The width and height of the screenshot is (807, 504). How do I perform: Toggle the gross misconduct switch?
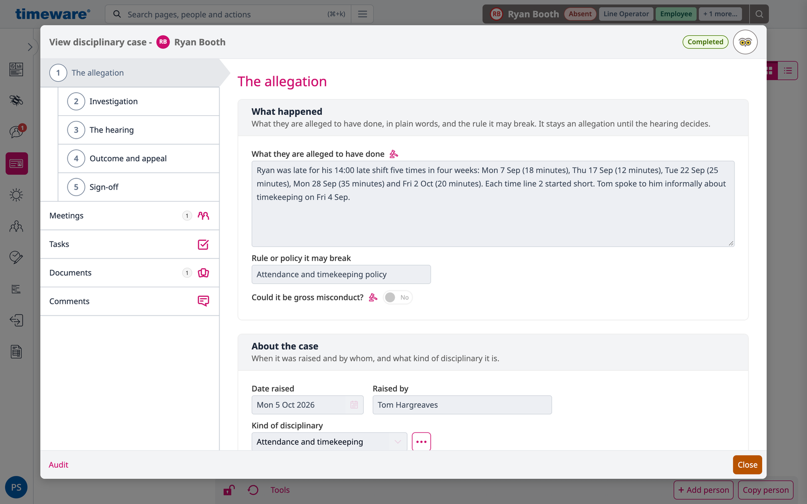click(397, 297)
